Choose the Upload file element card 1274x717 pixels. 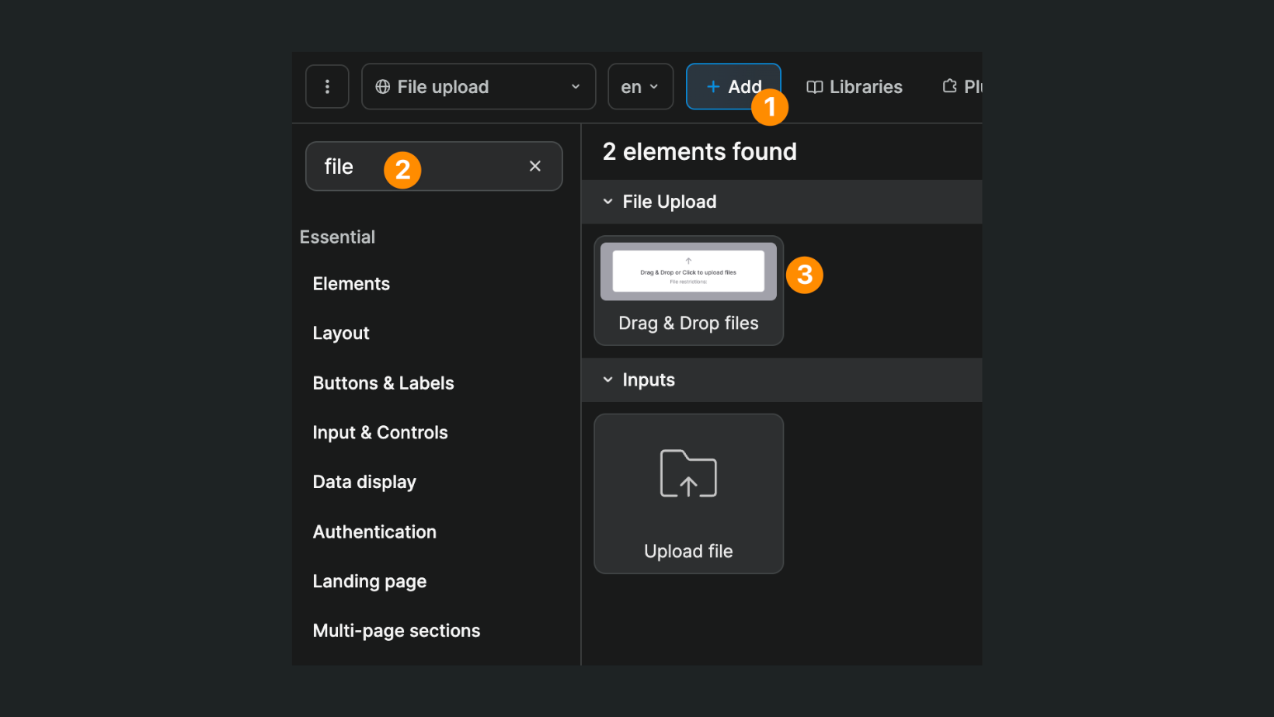[688, 494]
